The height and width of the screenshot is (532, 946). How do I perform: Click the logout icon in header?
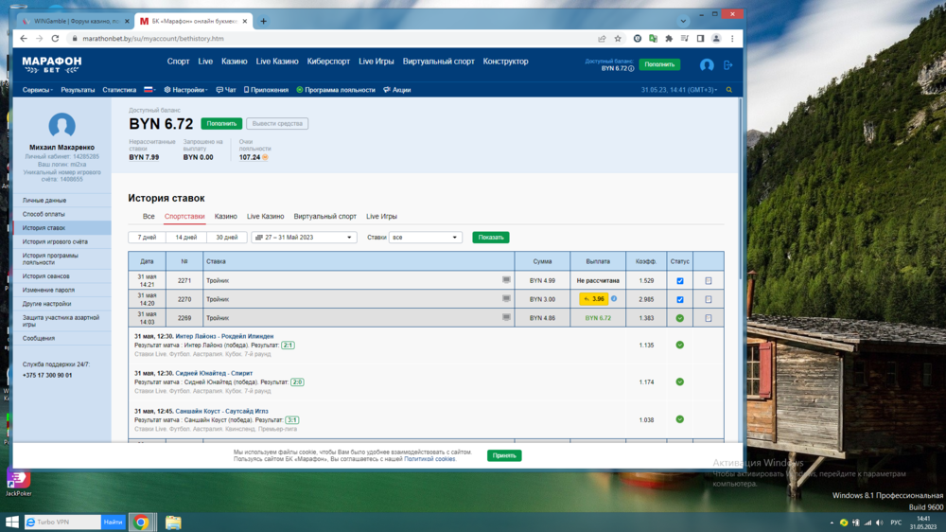(727, 65)
